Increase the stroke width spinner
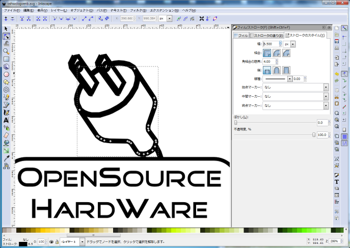The width and height of the screenshot is (350, 248). (x=281, y=43)
